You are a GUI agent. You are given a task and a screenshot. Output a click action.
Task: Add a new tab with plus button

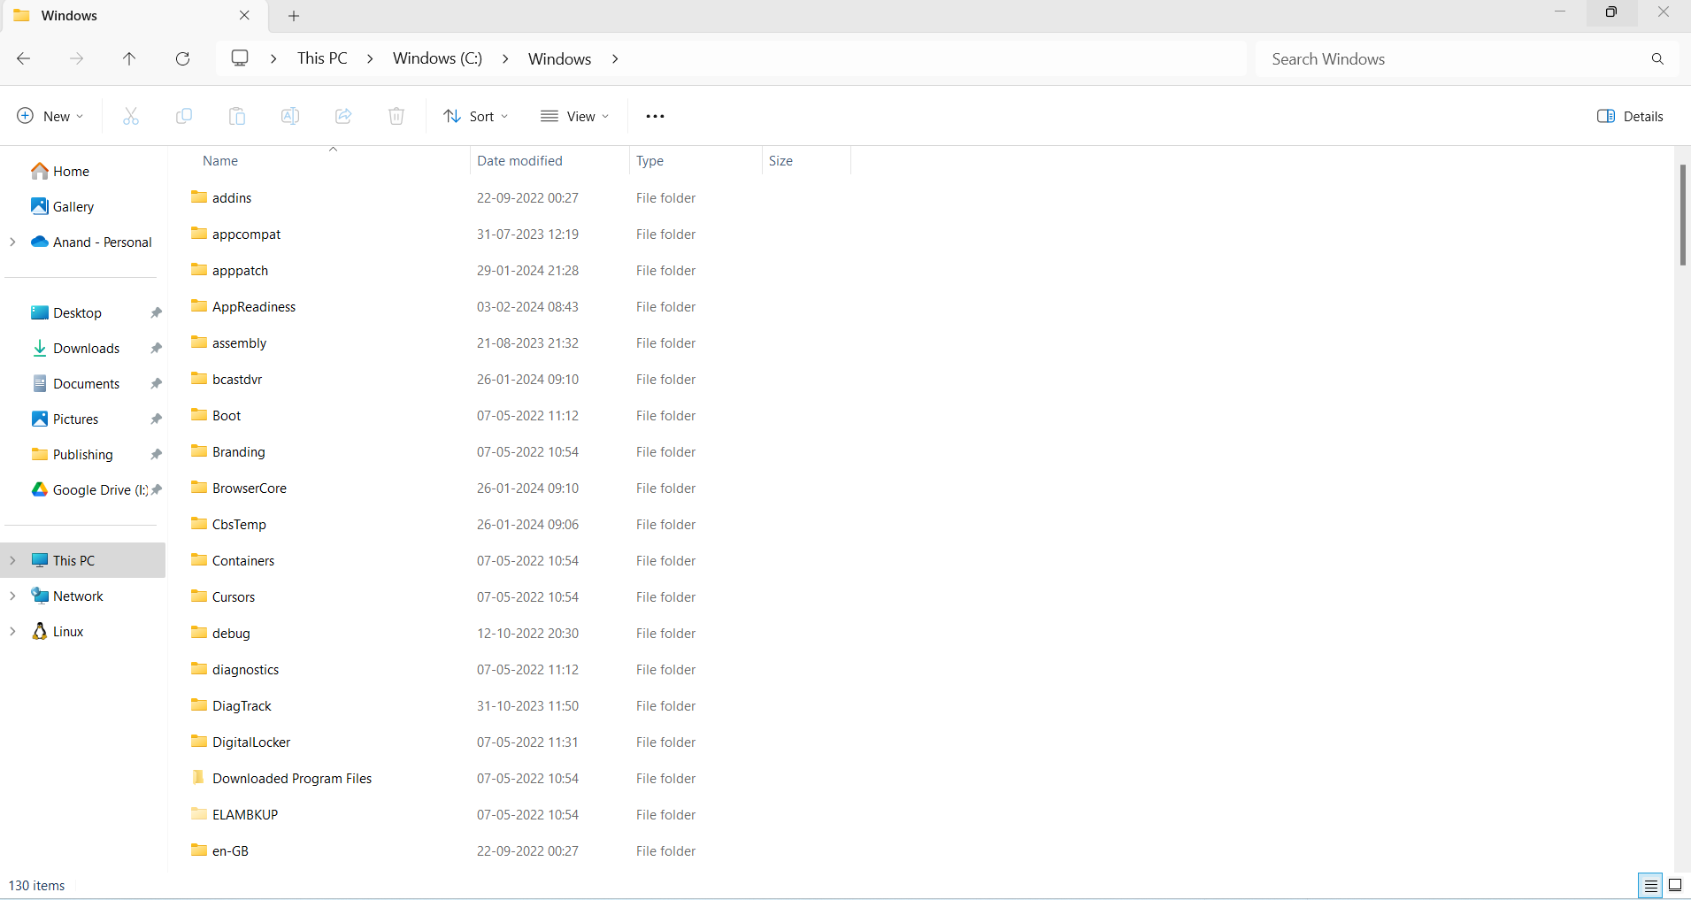click(x=294, y=16)
